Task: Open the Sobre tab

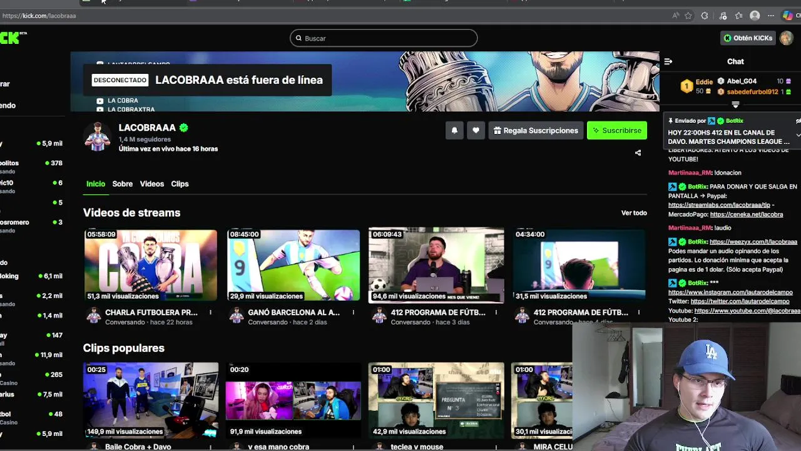Action: point(123,184)
